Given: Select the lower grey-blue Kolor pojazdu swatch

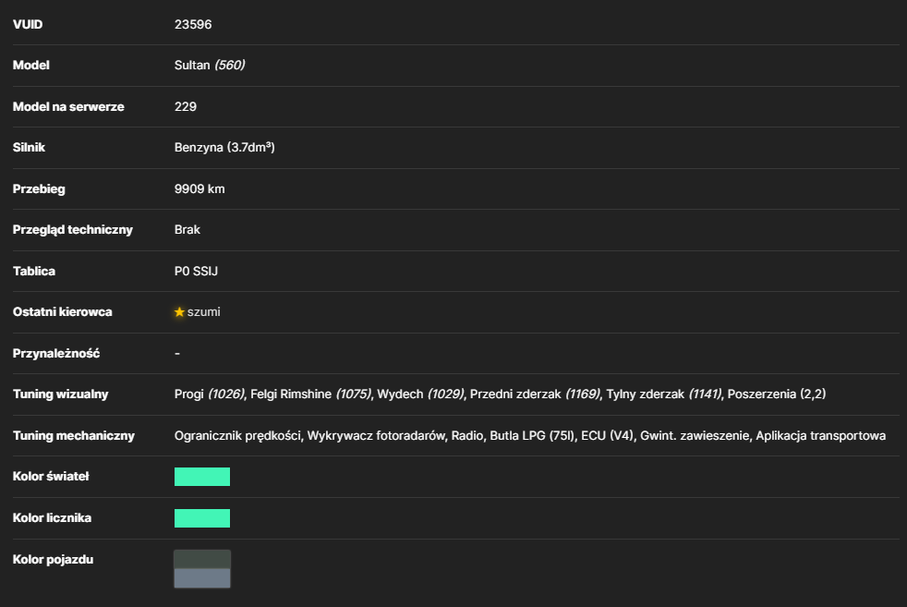Looking at the screenshot, I should [202, 578].
